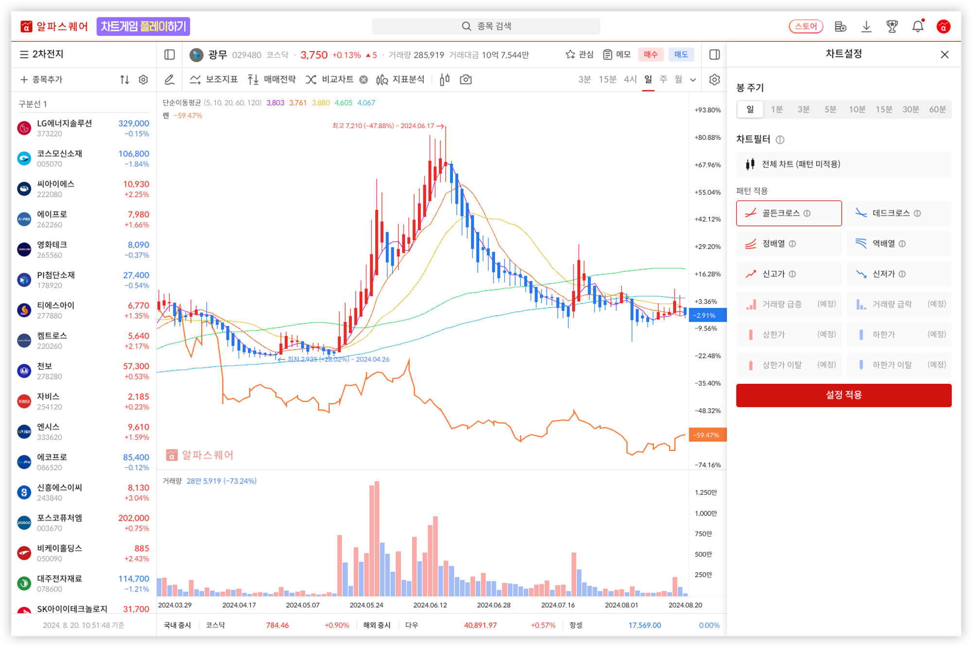Open 메모 note for this stock
Viewport: 972px width, 647px height.
point(617,54)
